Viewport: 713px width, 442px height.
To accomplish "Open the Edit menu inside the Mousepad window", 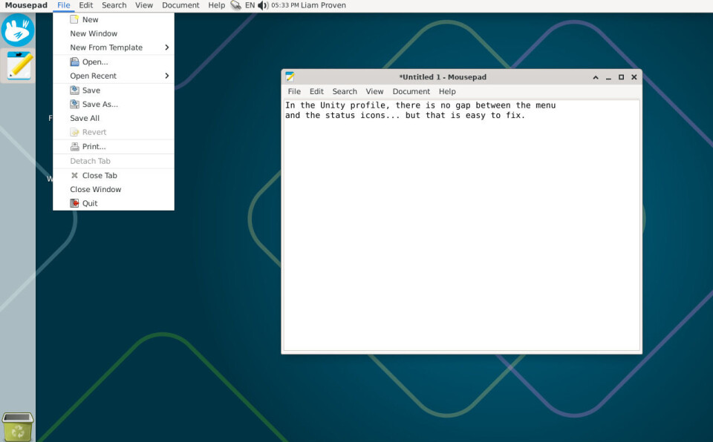I will (x=316, y=91).
